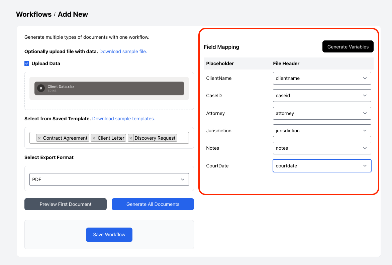Uncheck the Upload Data checkbox
This screenshot has width=392, height=265.
pos(26,63)
